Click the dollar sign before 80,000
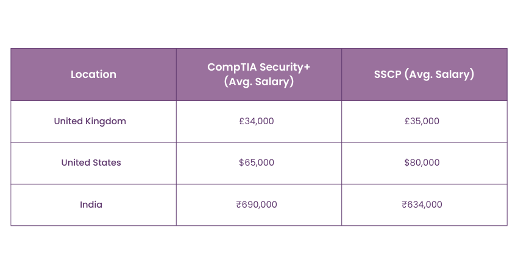 coord(407,163)
